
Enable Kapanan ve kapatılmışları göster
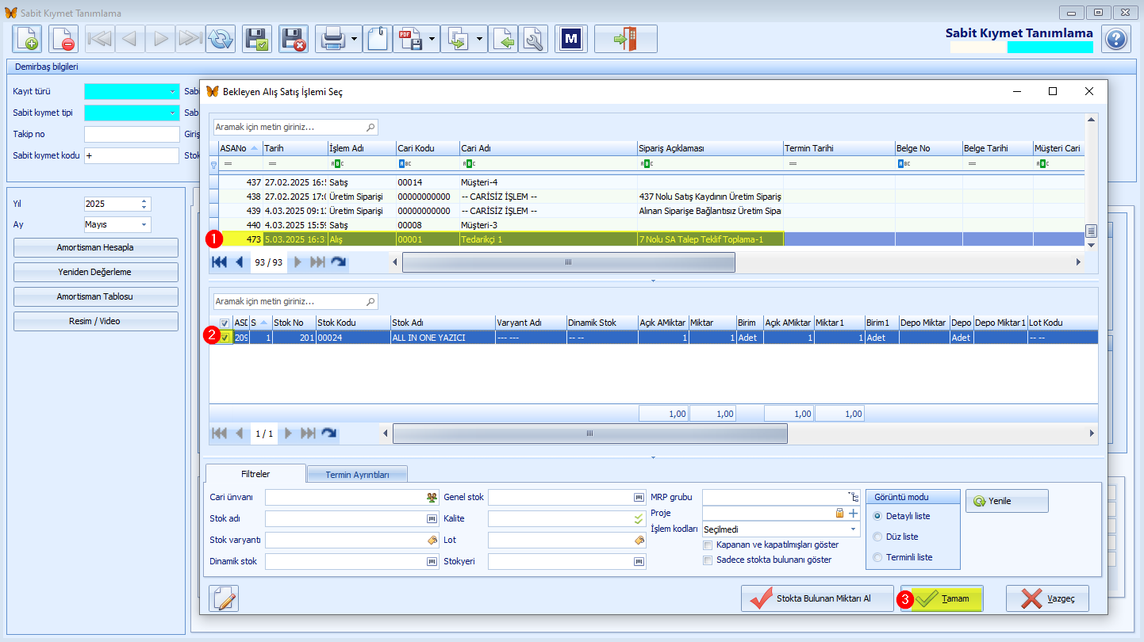(x=708, y=545)
